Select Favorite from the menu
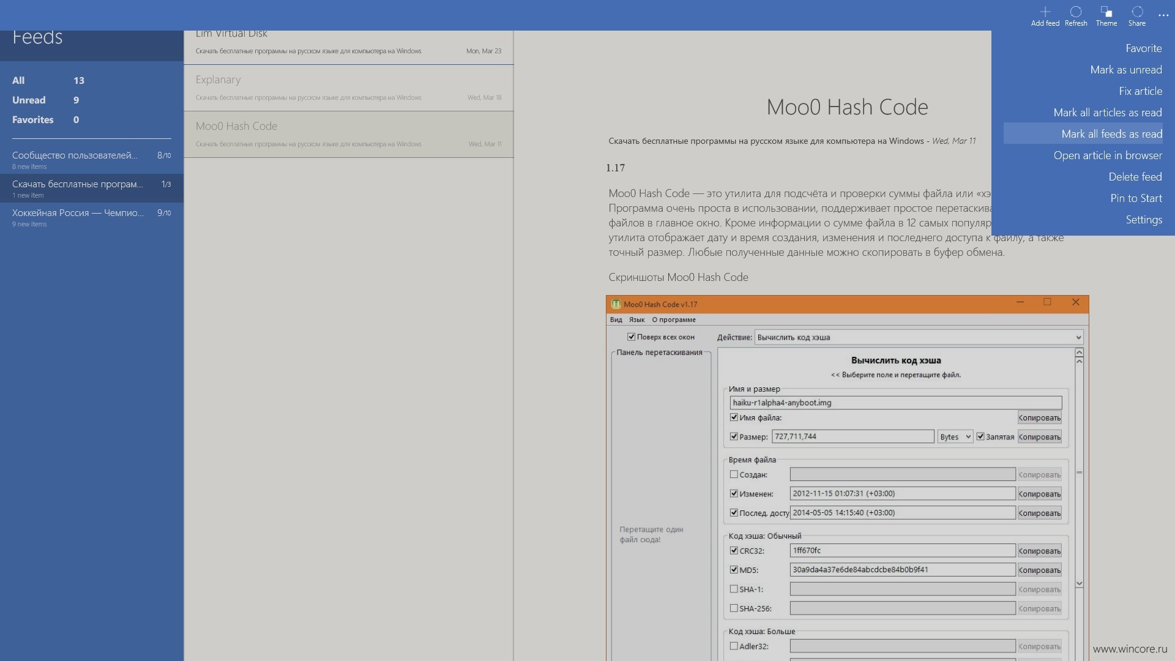Viewport: 1175px width, 661px height. (1143, 48)
